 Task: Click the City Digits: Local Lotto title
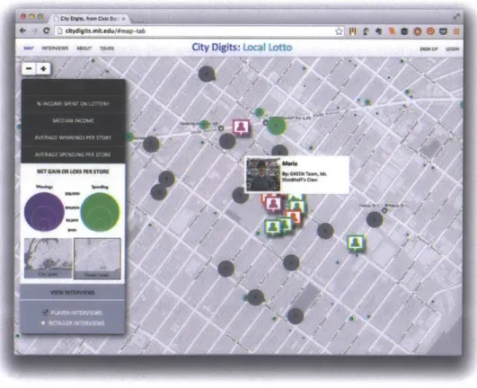242,48
